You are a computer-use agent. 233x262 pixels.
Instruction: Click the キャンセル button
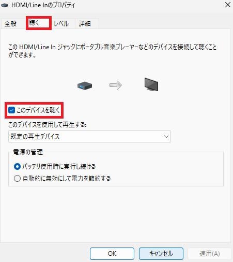(161, 254)
